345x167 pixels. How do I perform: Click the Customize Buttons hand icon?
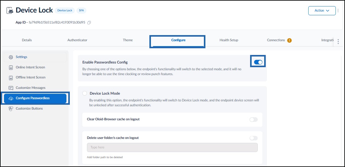click(x=11, y=109)
